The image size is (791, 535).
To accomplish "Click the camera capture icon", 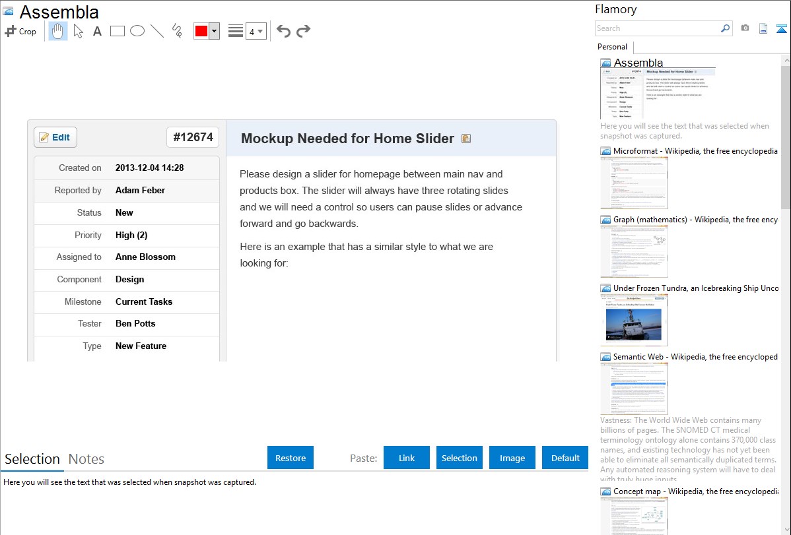I will [745, 28].
